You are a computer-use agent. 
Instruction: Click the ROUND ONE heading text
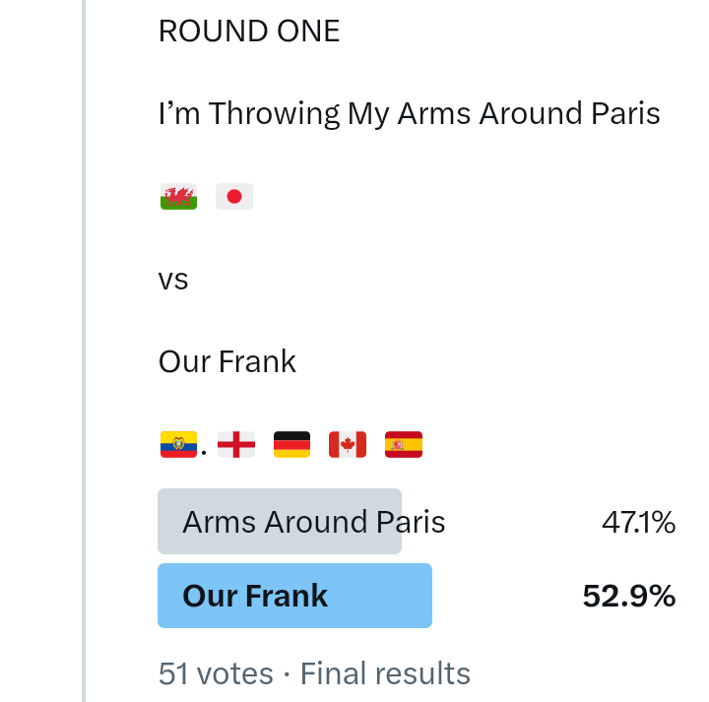(x=249, y=32)
